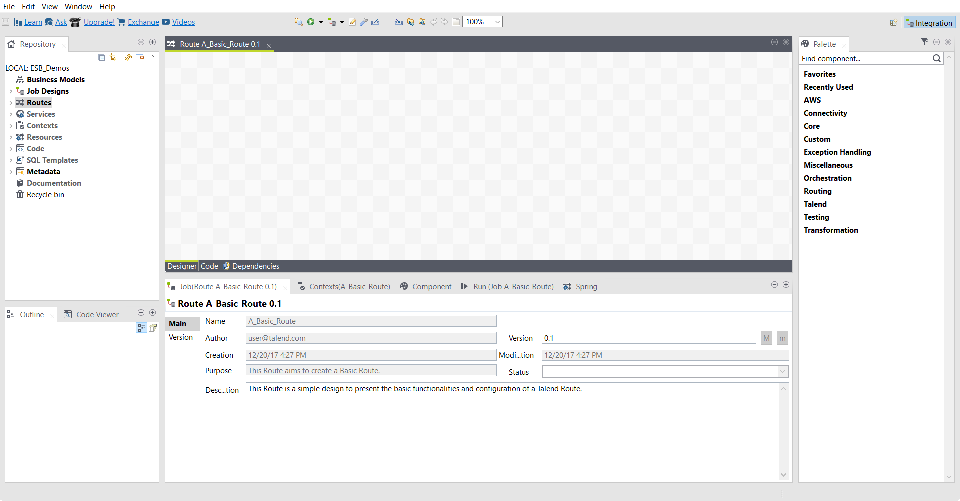The width and height of the screenshot is (960, 501).
Task: Switch to the Code Viewer tab
Action: (92, 315)
